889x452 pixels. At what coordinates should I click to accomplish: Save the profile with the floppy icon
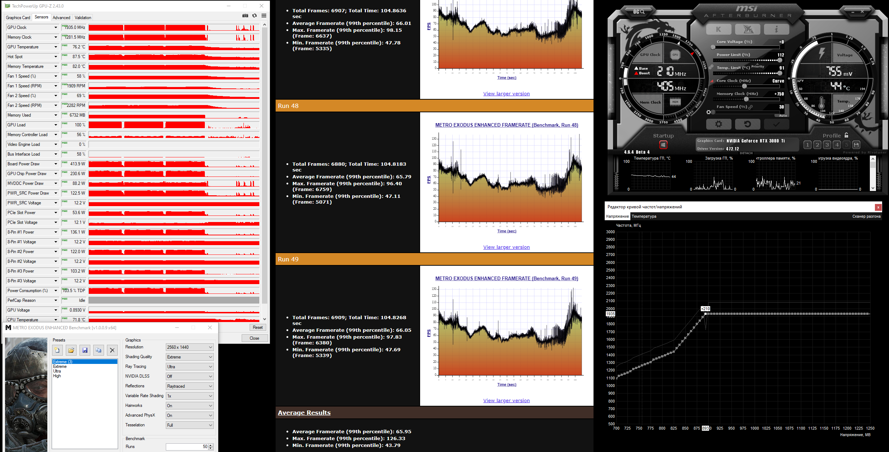[x=856, y=145]
